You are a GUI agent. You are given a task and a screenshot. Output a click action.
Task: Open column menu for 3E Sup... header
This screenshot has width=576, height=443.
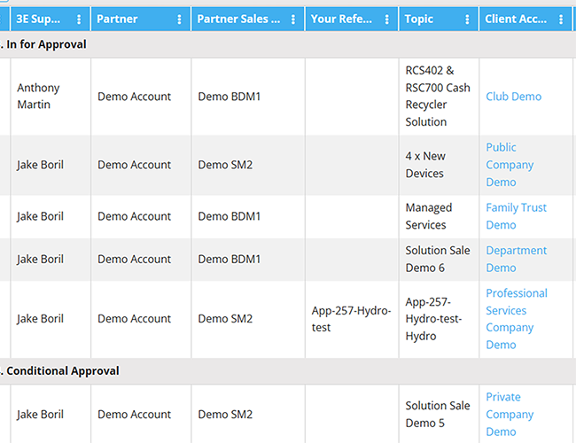[79, 19]
